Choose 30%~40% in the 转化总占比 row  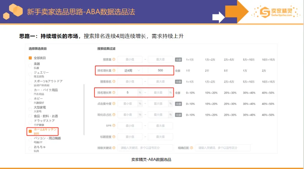point(249,115)
